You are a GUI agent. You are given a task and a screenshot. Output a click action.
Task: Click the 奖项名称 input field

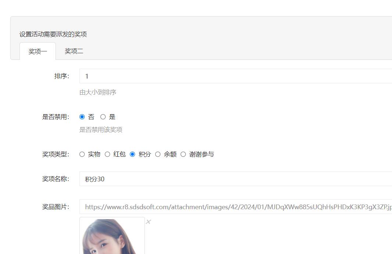coord(235,179)
